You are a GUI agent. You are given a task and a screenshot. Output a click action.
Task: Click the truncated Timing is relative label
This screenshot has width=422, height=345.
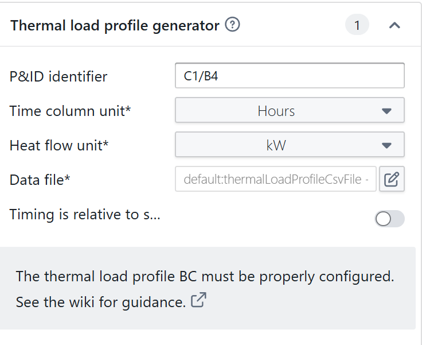(x=85, y=215)
